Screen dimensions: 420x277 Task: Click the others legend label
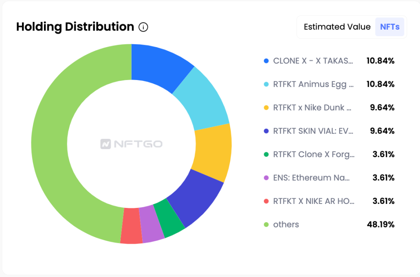286,225
